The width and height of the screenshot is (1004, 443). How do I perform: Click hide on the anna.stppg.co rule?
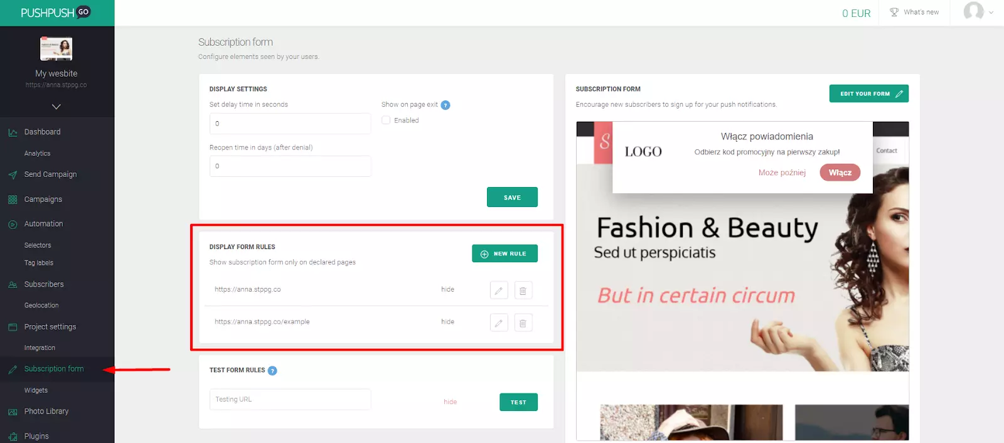[x=447, y=289]
